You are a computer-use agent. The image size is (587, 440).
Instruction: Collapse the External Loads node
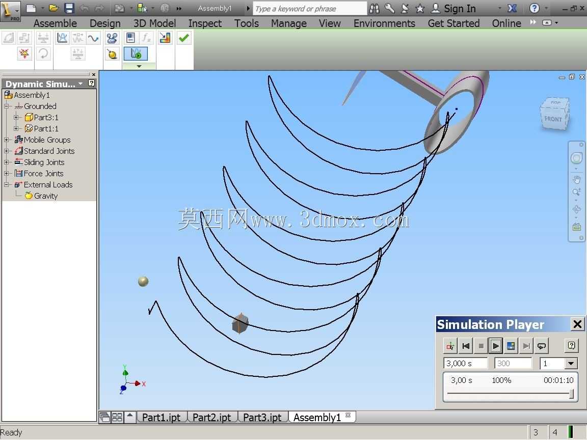6,185
